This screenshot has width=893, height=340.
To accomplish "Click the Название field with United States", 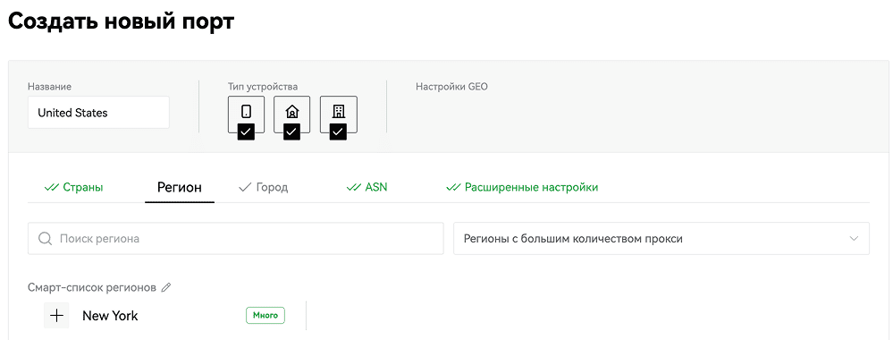I will pos(98,113).
